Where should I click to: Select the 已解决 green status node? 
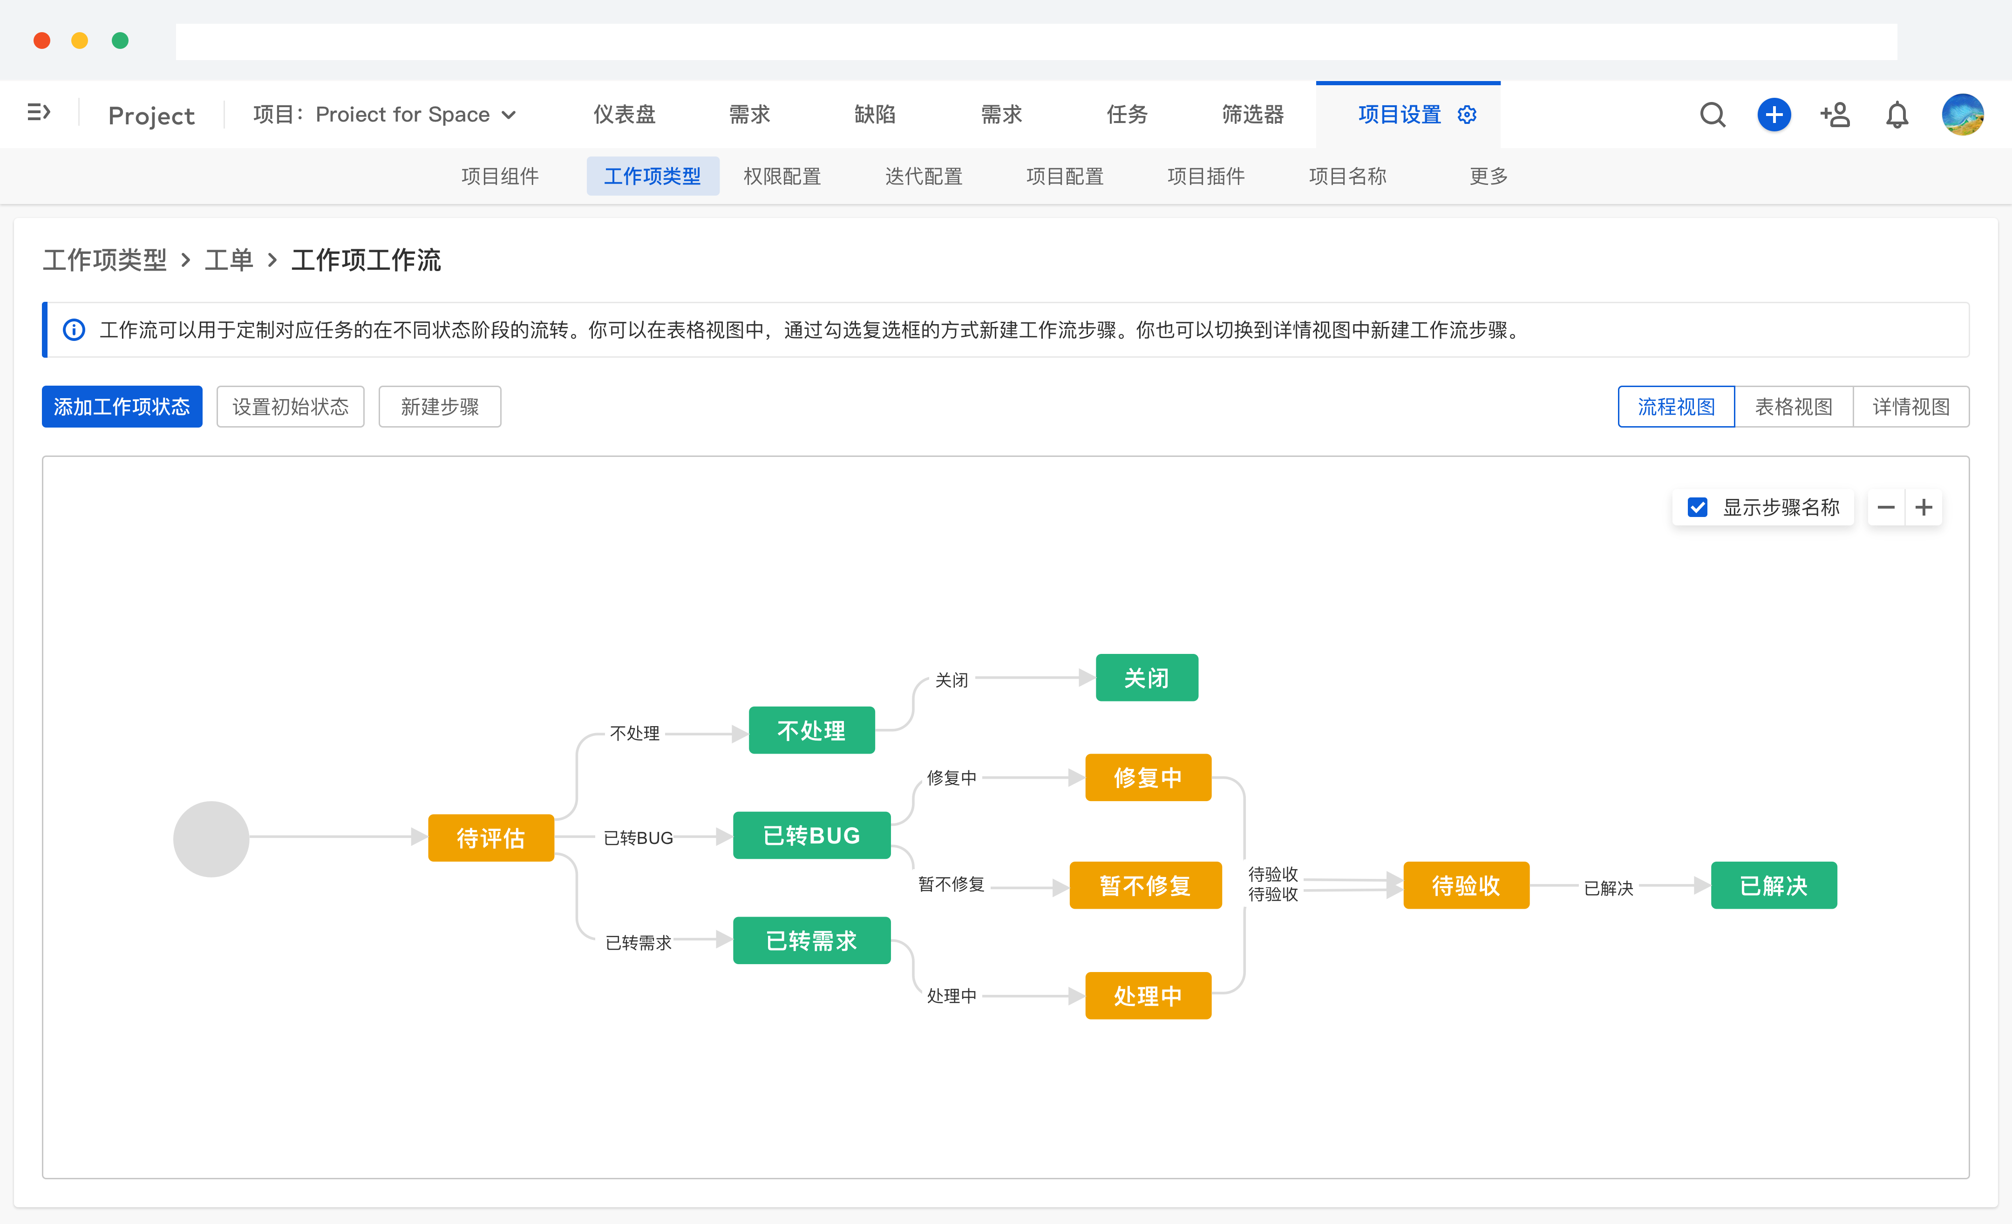pos(1774,885)
